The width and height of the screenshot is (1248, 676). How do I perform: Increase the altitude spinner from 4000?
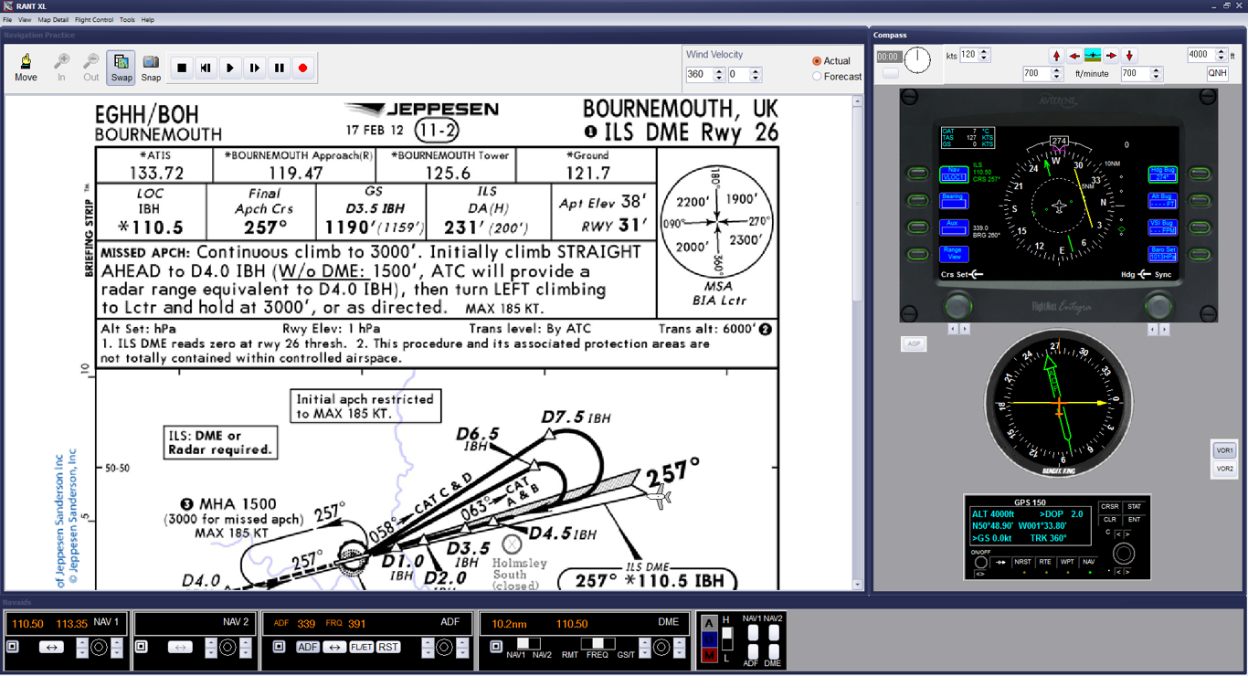coord(1222,51)
